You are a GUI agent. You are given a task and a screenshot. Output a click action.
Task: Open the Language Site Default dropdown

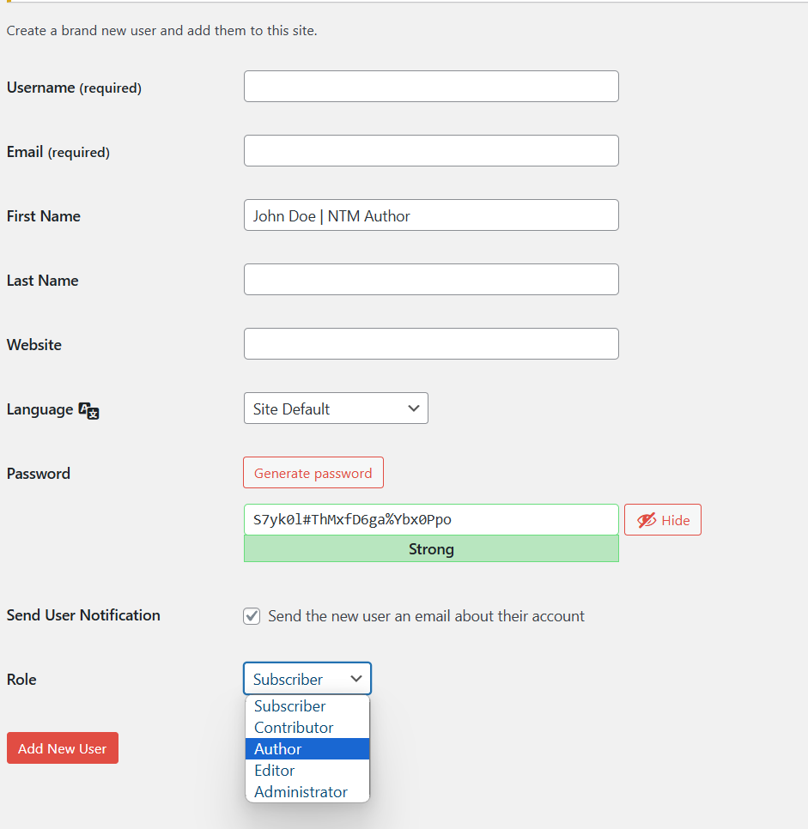[336, 408]
